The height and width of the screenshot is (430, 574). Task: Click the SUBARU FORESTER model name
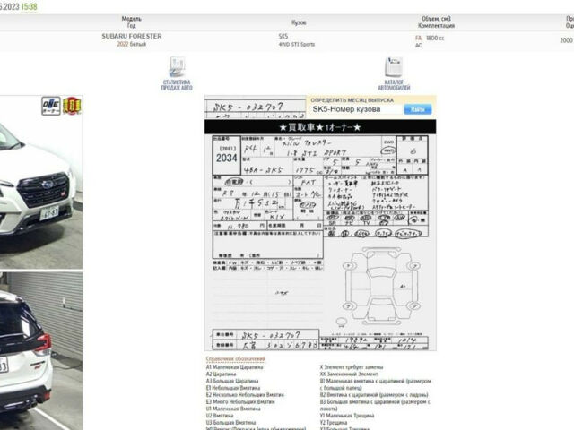[132, 36]
